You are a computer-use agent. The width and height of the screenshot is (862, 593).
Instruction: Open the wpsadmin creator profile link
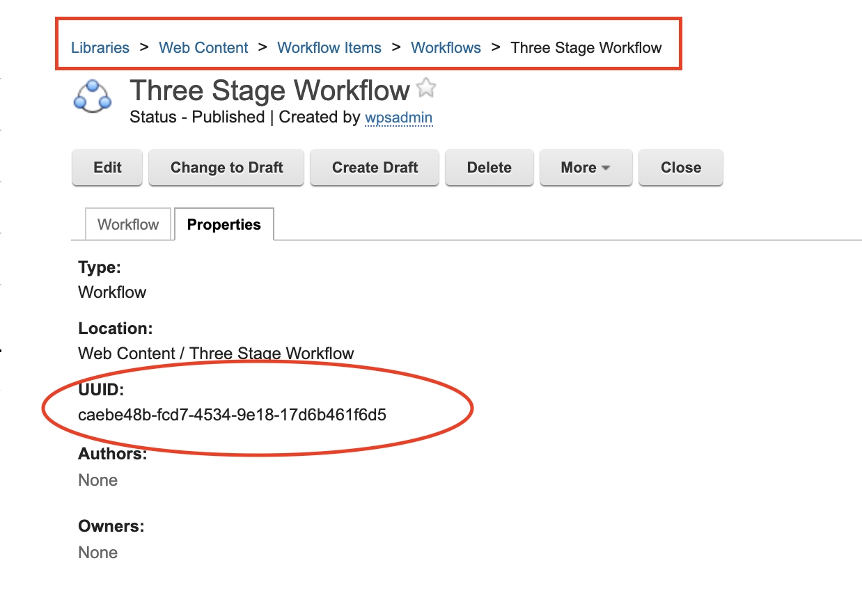(398, 118)
